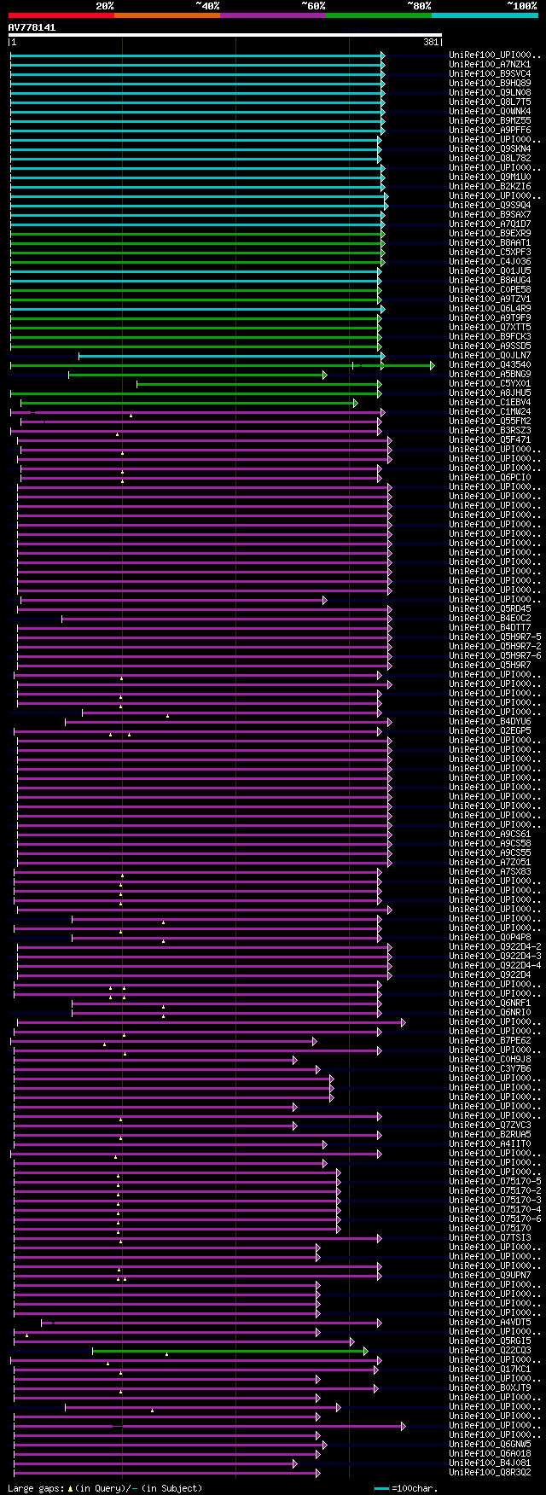Image resolution: width=546 pixels, height=1495 pixels.
Task: Open hit UniRef100_Q9LN08
Action: 490,92
